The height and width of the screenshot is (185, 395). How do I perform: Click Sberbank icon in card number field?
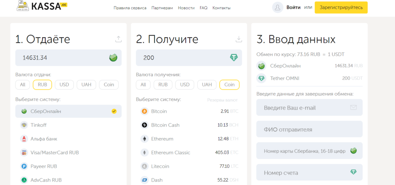[353, 151]
